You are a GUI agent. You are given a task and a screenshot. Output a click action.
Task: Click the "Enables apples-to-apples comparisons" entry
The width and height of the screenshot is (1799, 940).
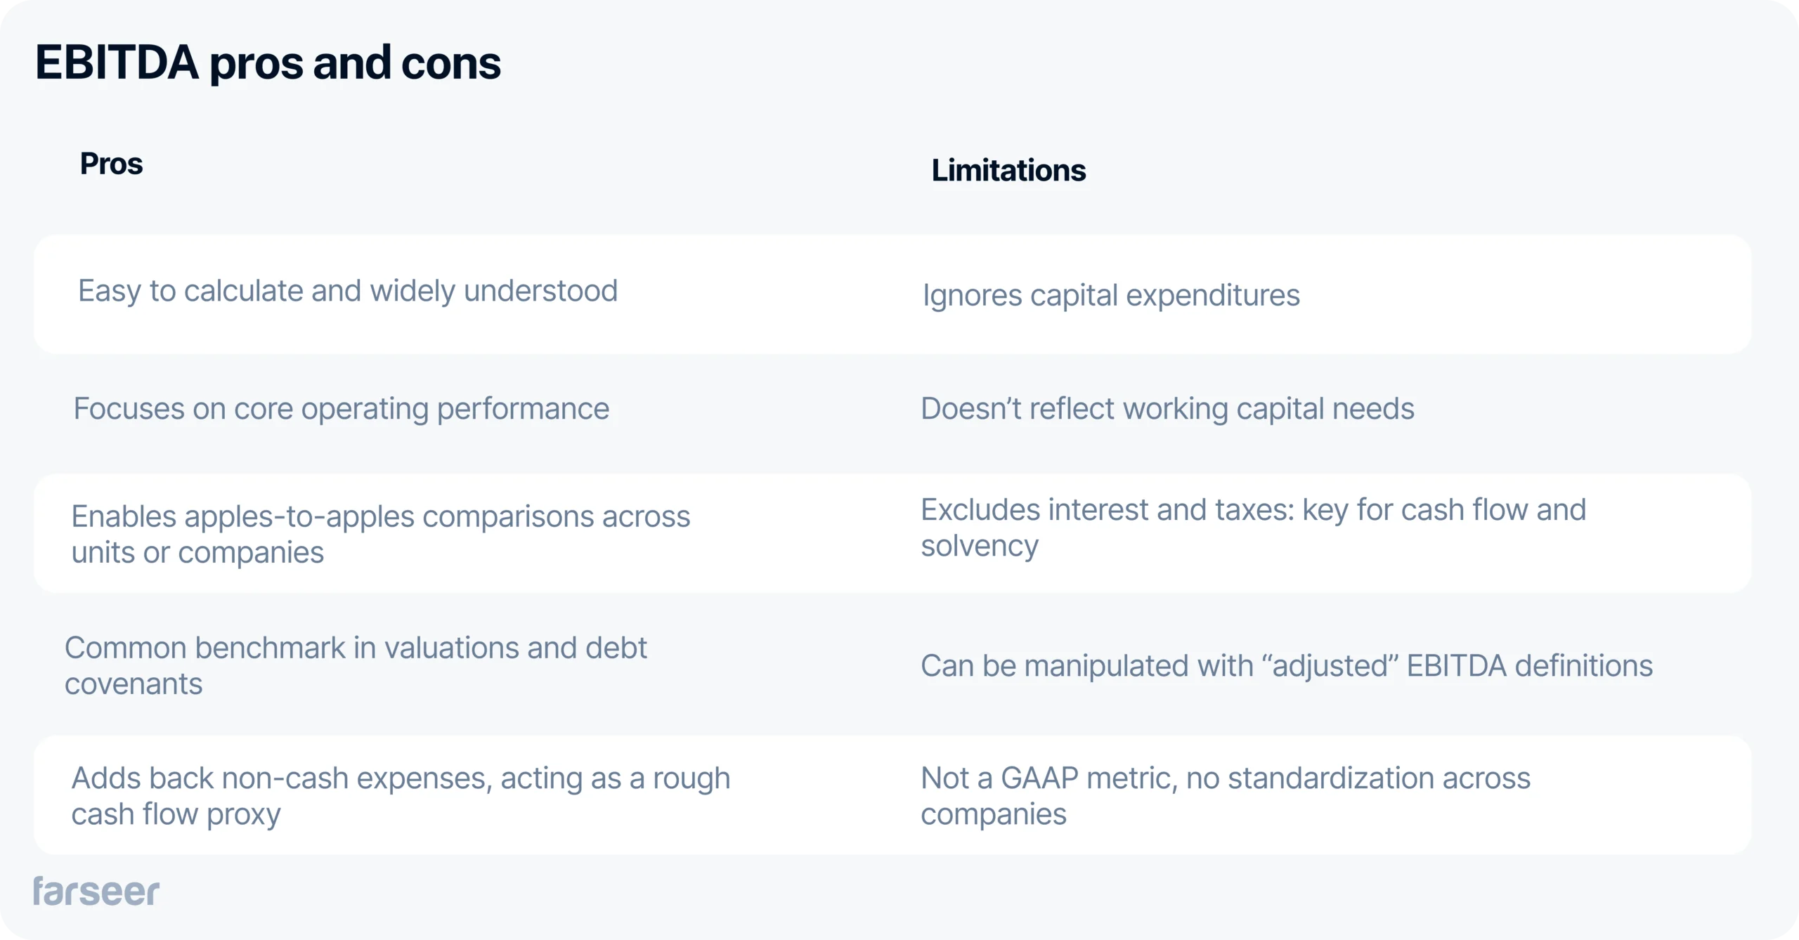click(381, 534)
